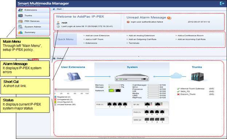This screenshot has height=139, width=227.
Task: Click the yellow Unconfigured legend swatch
Action: pyautogui.click(x=55, y=102)
